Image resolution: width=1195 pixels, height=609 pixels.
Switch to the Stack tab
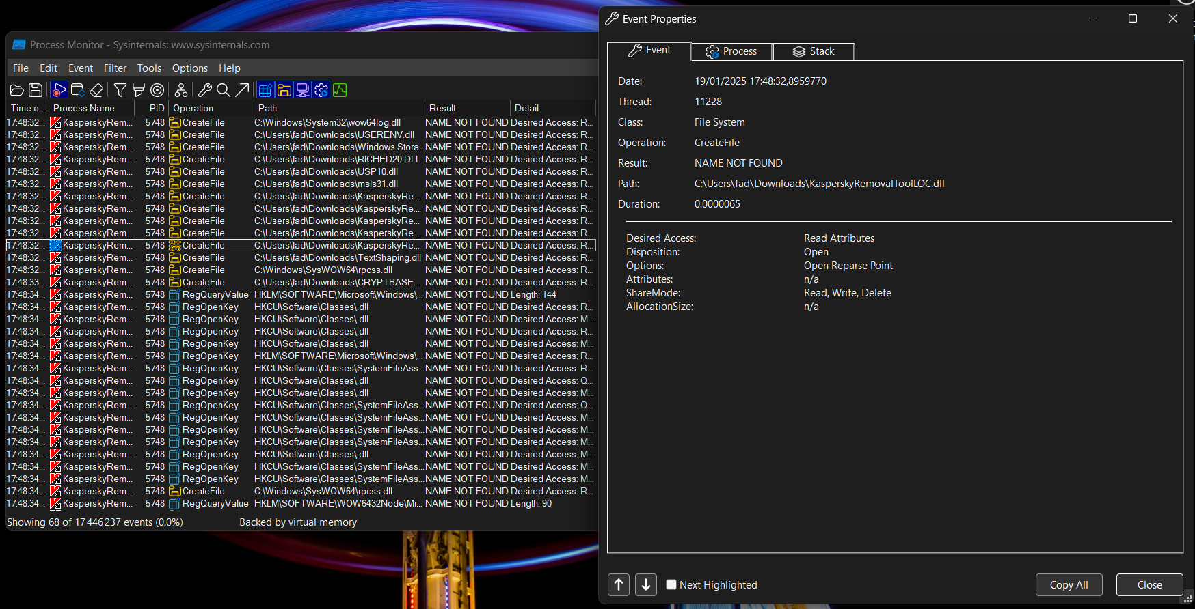coord(814,51)
